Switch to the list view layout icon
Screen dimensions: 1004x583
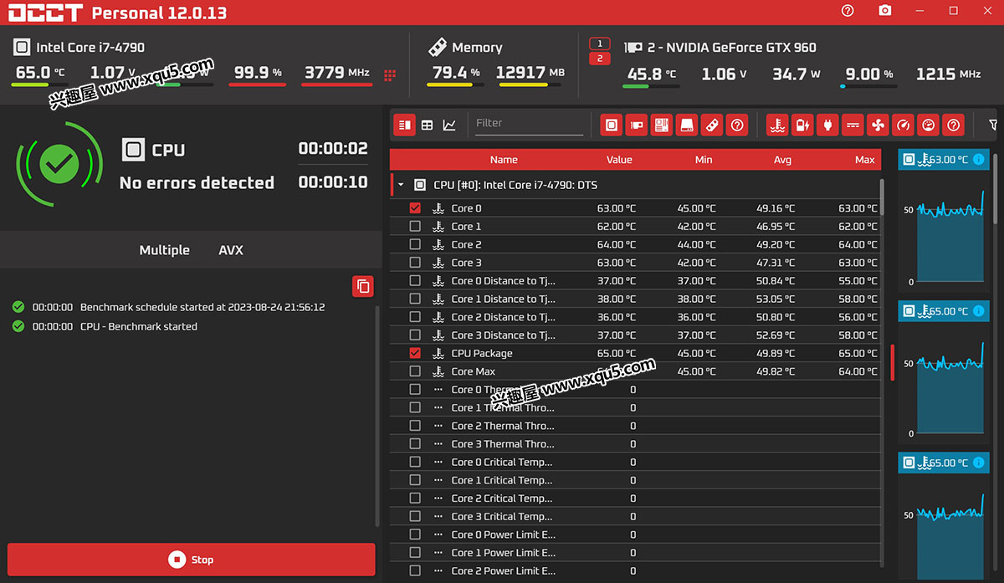tap(405, 125)
